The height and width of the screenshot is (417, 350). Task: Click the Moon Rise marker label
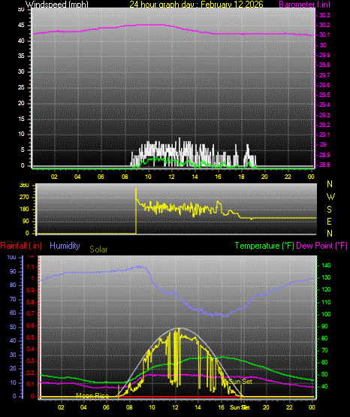(x=92, y=396)
